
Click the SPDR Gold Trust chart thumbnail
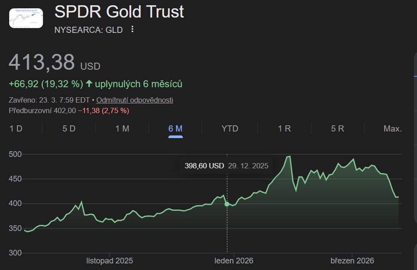(26, 18)
